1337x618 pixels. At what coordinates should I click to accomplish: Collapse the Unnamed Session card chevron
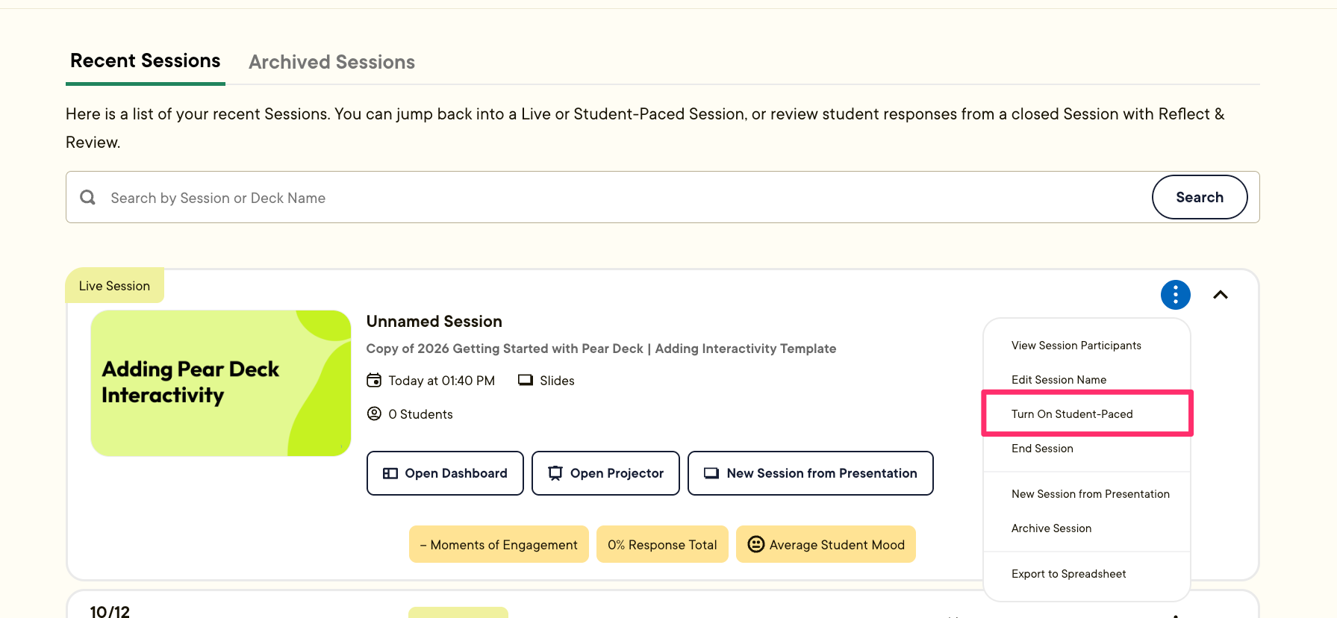pos(1221,295)
